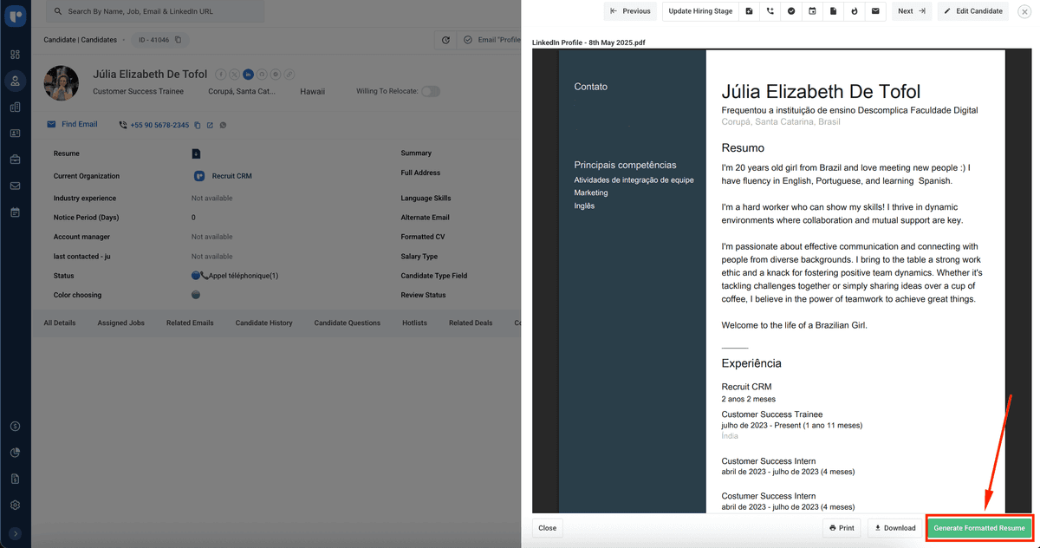Select the Find Email link
The image size is (1040, 548).
click(x=71, y=124)
